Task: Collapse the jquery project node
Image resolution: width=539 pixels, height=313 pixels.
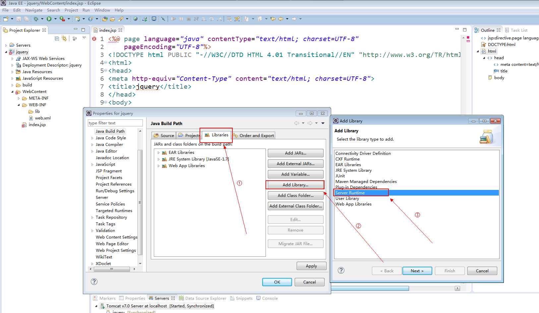Action: (6, 52)
